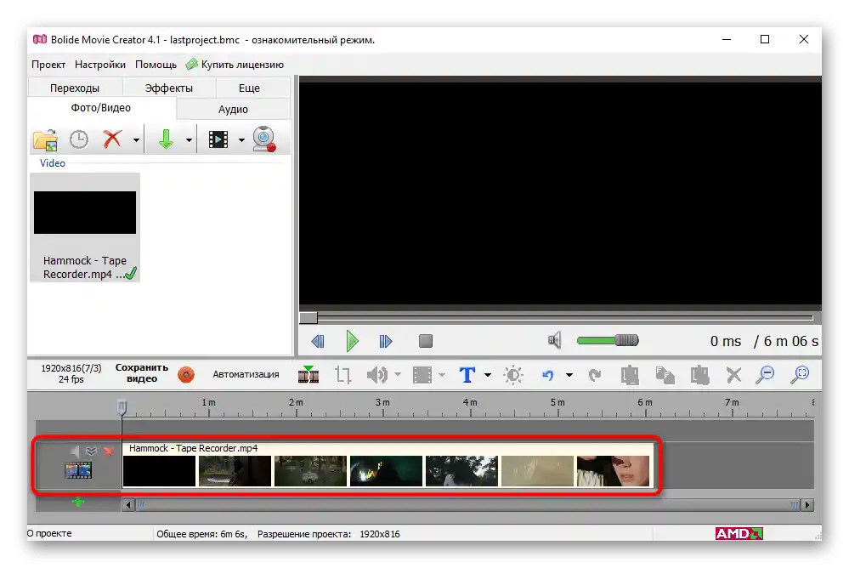Click the blue undo arrow
849x568 pixels.
[548, 374]
